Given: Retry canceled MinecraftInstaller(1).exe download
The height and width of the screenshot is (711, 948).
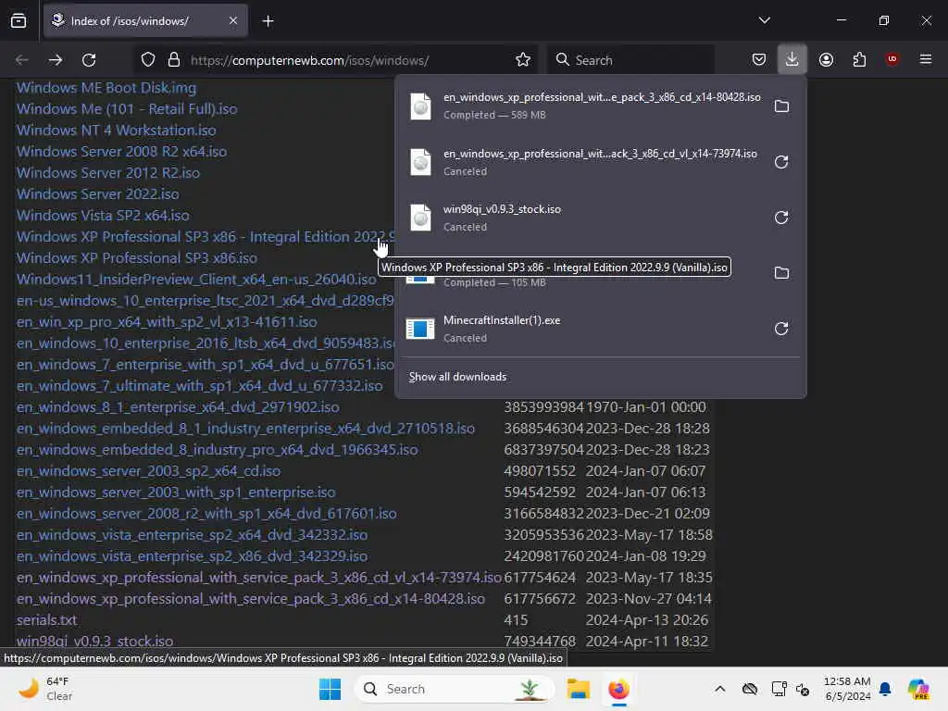Looking at the screenshot, I should 781,329.
